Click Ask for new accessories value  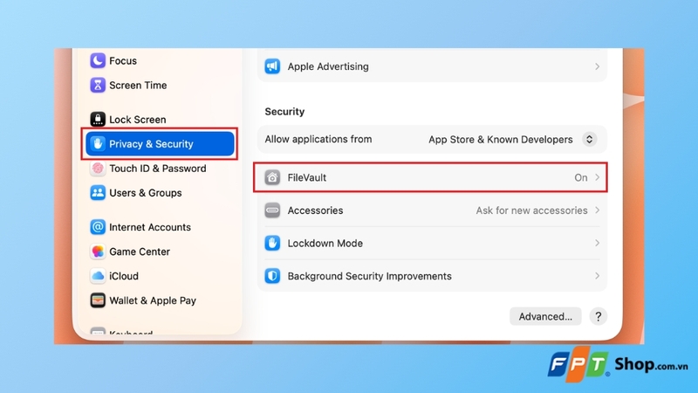click(531, 210)
